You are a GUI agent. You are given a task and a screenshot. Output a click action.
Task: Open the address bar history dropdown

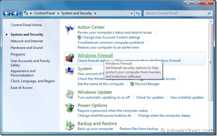131,13
